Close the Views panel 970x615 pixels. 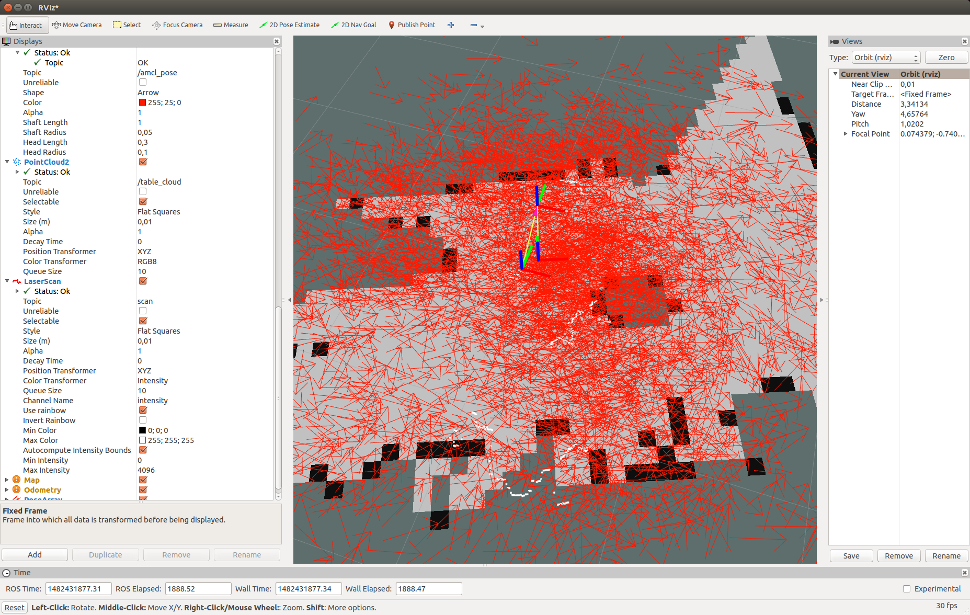964,41
